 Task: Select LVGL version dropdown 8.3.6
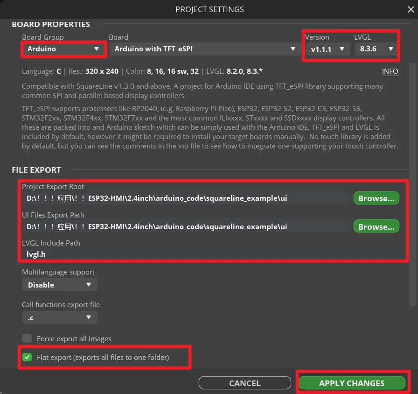point(376,49)
